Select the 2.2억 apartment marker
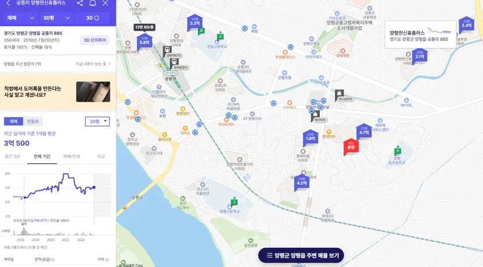Image resolution: width=483 pixels, height=267 pixels. coord(195,23)
